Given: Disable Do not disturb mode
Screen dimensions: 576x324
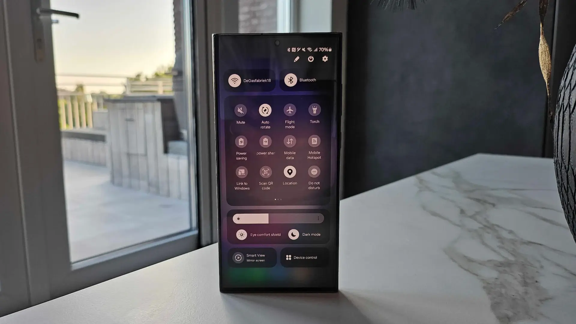Looking at the screenshot, I should 314,172.
